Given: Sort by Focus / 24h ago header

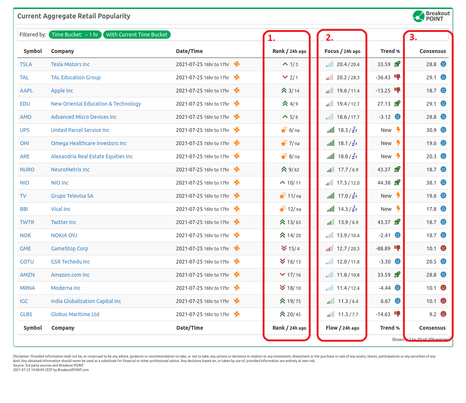Looking at the screenshot, I should click(342, 51).
